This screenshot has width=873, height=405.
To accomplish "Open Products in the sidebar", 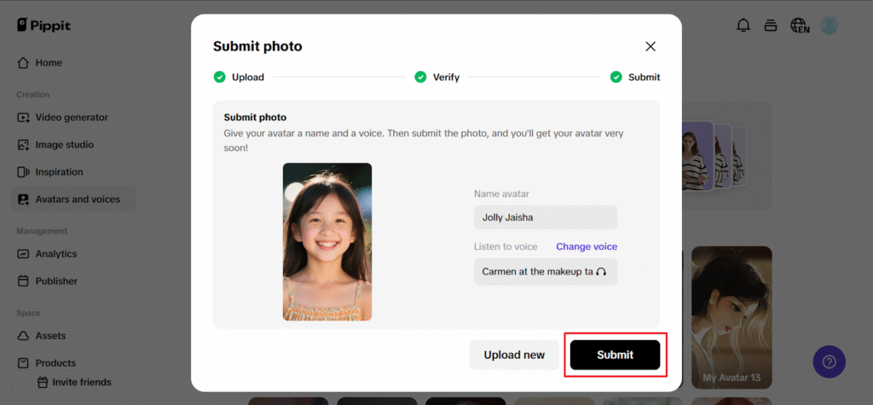I will pyautogui.click(x=73, y=363).
